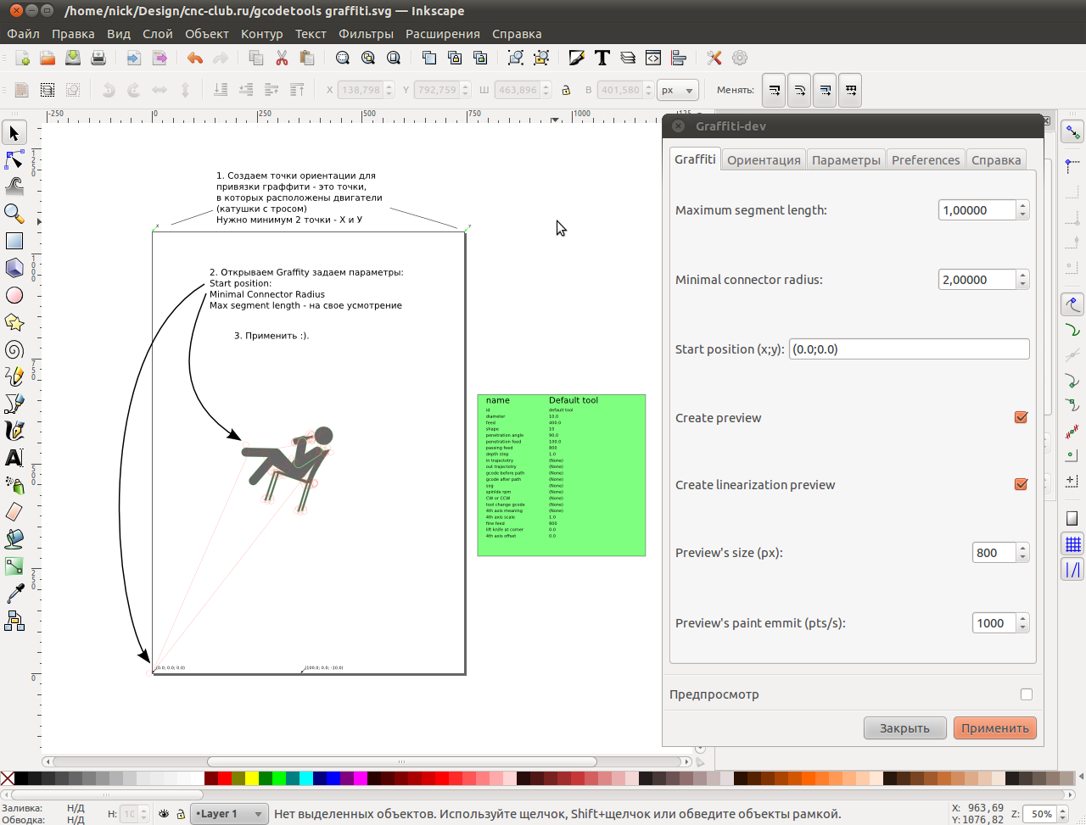Image resolution: width=1086 pixels, height=825 pixels.
Task: Toggle current layer visibility eye
Action: pos(164,814)
